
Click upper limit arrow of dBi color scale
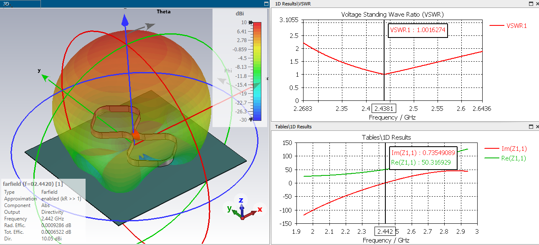[251, 23]
